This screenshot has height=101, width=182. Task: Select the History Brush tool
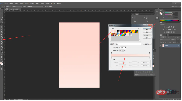tap(2, 34)
